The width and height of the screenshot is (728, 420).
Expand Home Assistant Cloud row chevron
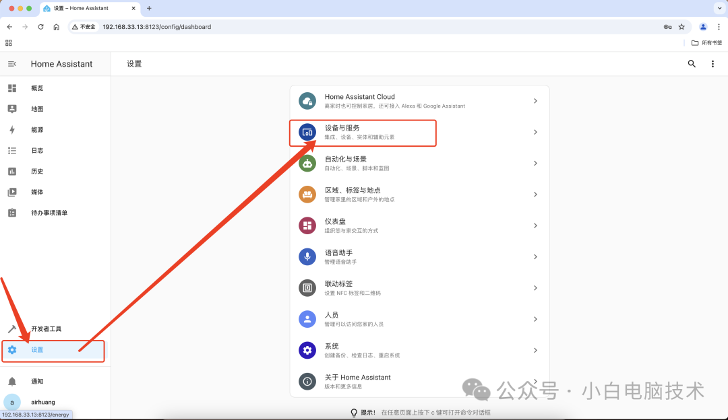pyautogui.click(x=535, y=100)
